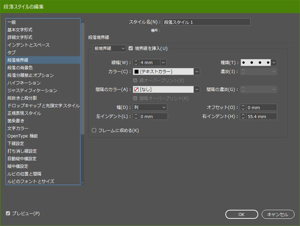Screen dimensions: 300x226
Task: Select ルビのフォントとサイズ category
Action: pos(43,181)
